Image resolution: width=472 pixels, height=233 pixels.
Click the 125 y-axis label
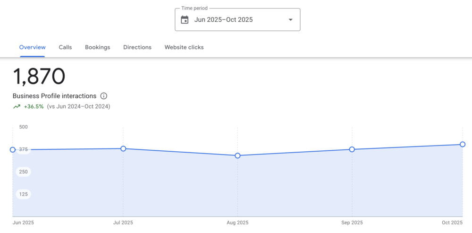tap(23, 194)
